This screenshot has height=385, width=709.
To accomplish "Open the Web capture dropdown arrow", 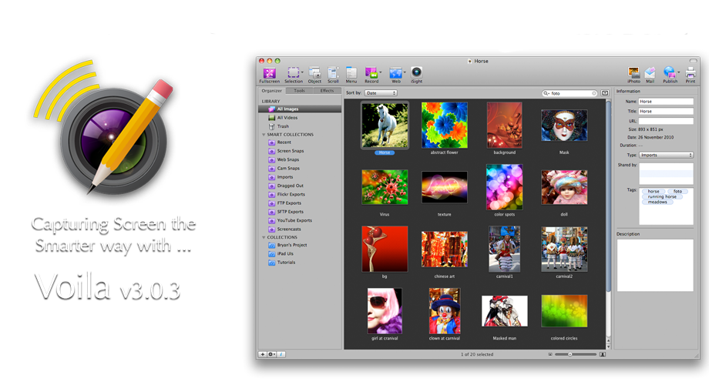I will (x=405, y=72).
